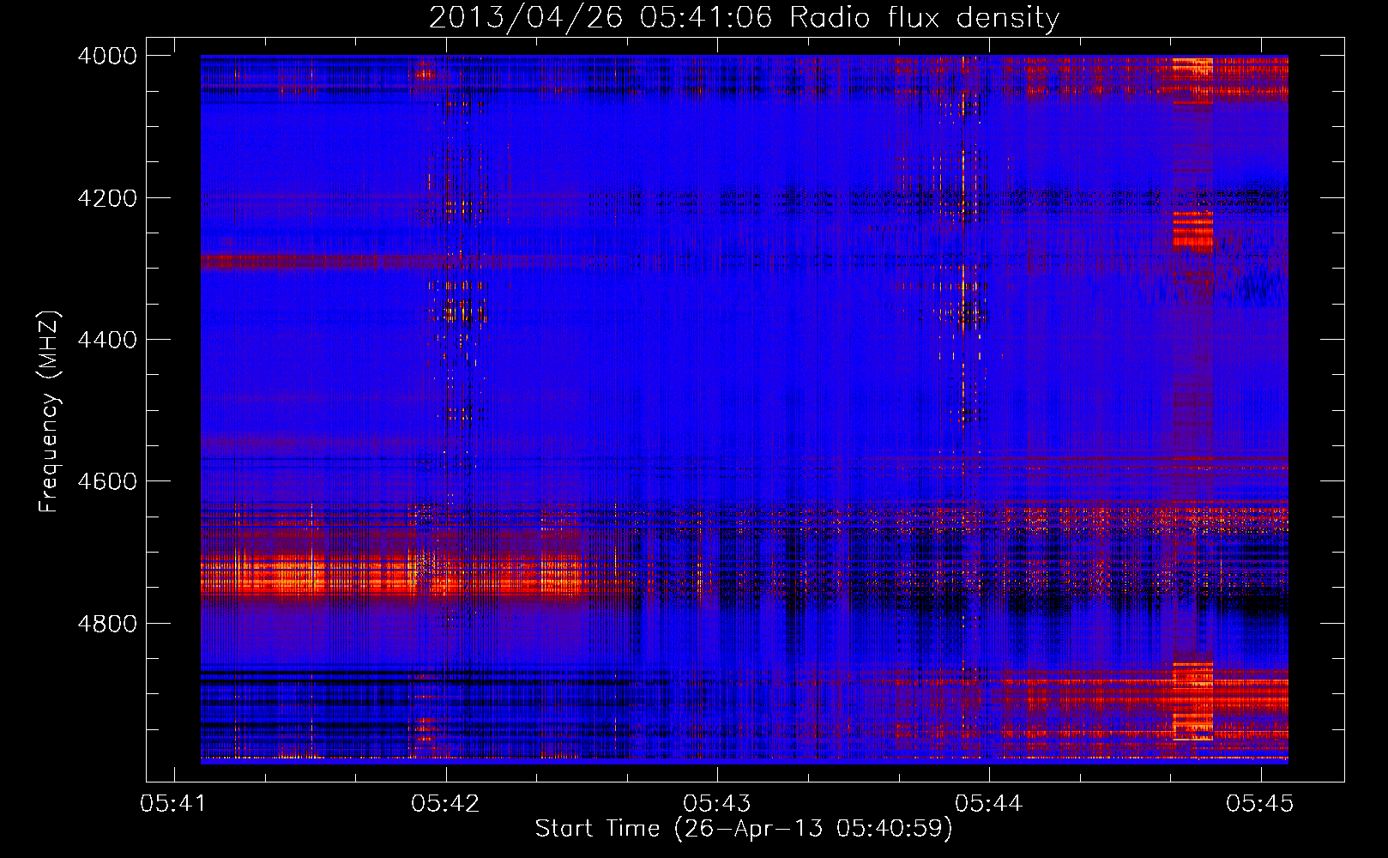Click the '05:43' time axis label
This screenshot has height=858, width=1388.
pos(717,803)
